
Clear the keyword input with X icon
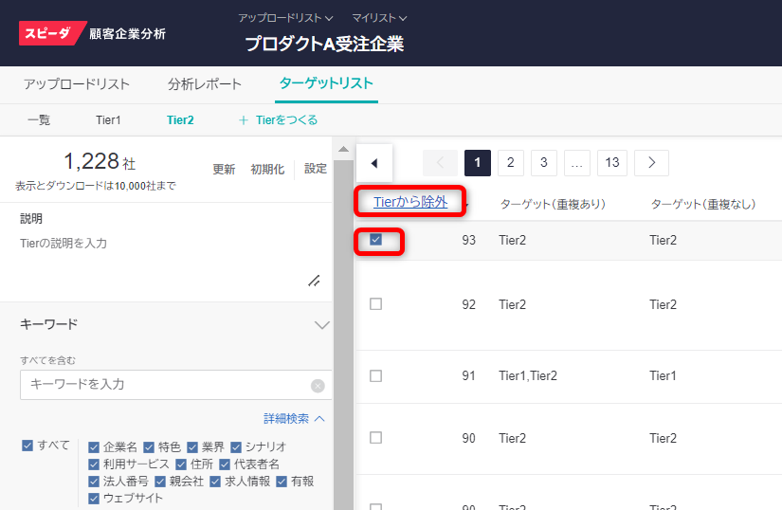[318, 386]
